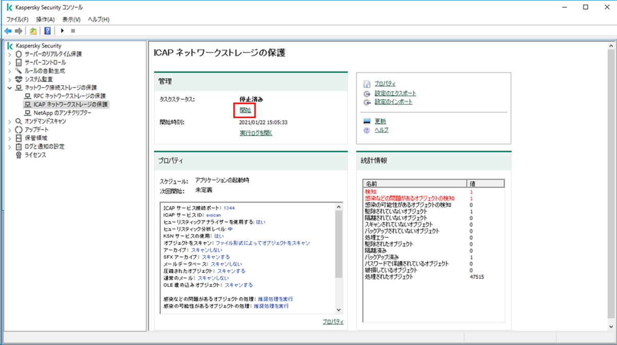This screenshot has height=345, width=617.
Task: Open help via the question mark toolbar icon
Action: 47,31
